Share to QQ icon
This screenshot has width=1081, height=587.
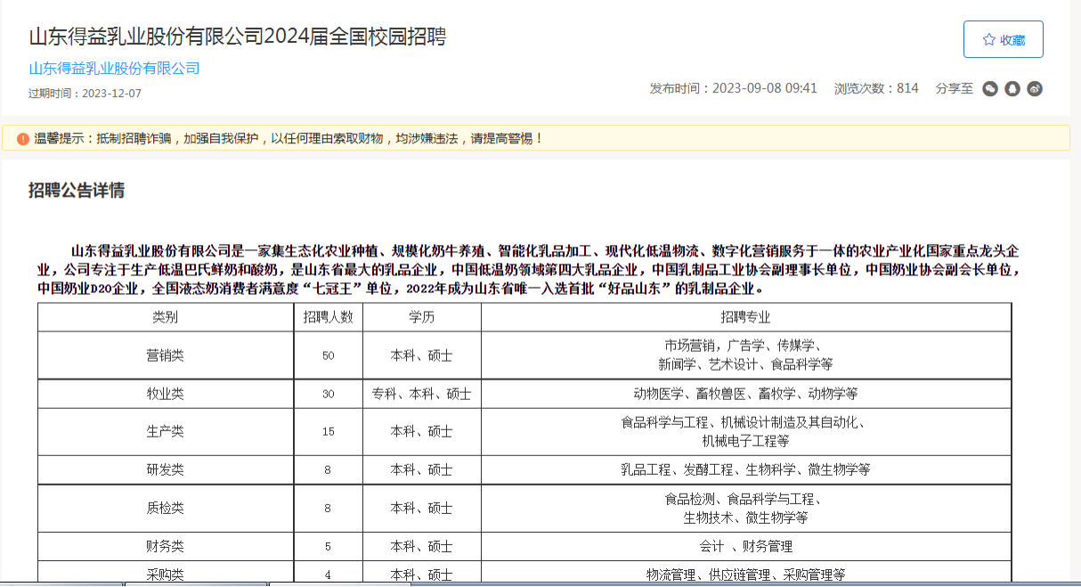click(x=1012, y=88)
